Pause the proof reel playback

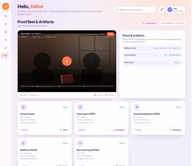pos(67,61)
